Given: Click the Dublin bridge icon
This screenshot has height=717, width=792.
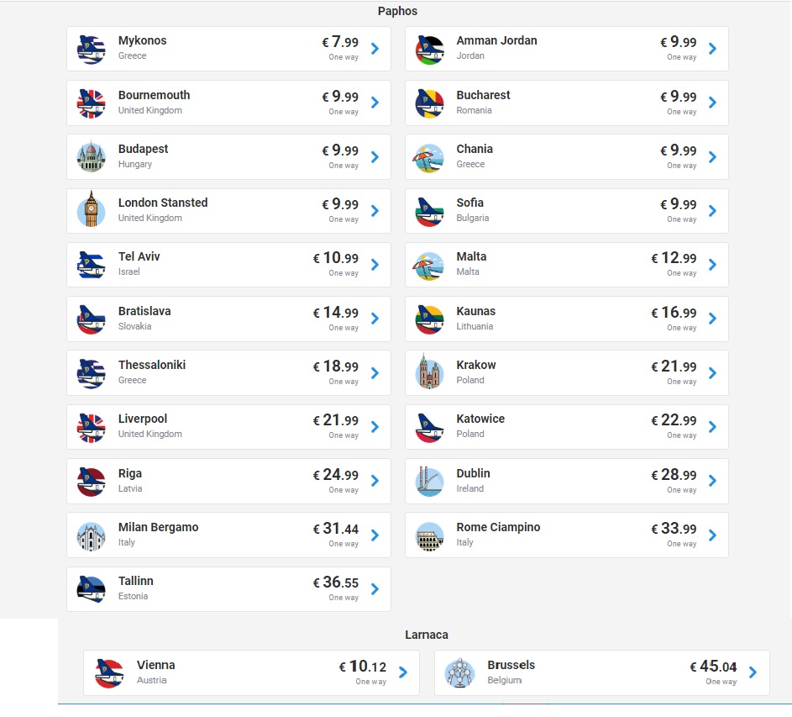Looking at the screenshot, I should (429, 481).
